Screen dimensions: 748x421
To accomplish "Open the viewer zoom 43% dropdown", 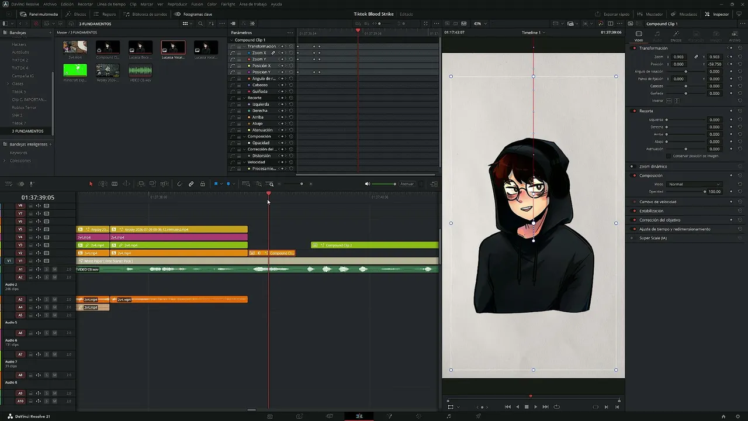I will pos(479,24).
